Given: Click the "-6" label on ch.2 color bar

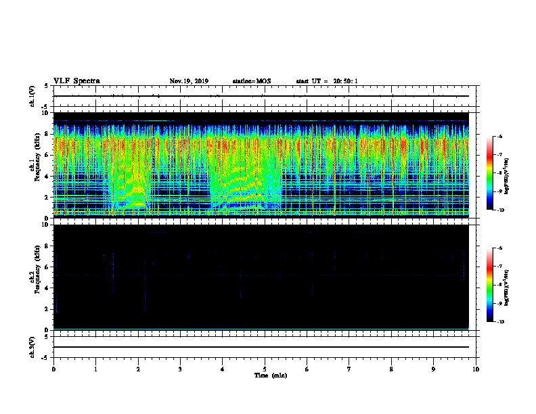Looking at the screenshot, I should pyautogui.click(x=499, y=248).
